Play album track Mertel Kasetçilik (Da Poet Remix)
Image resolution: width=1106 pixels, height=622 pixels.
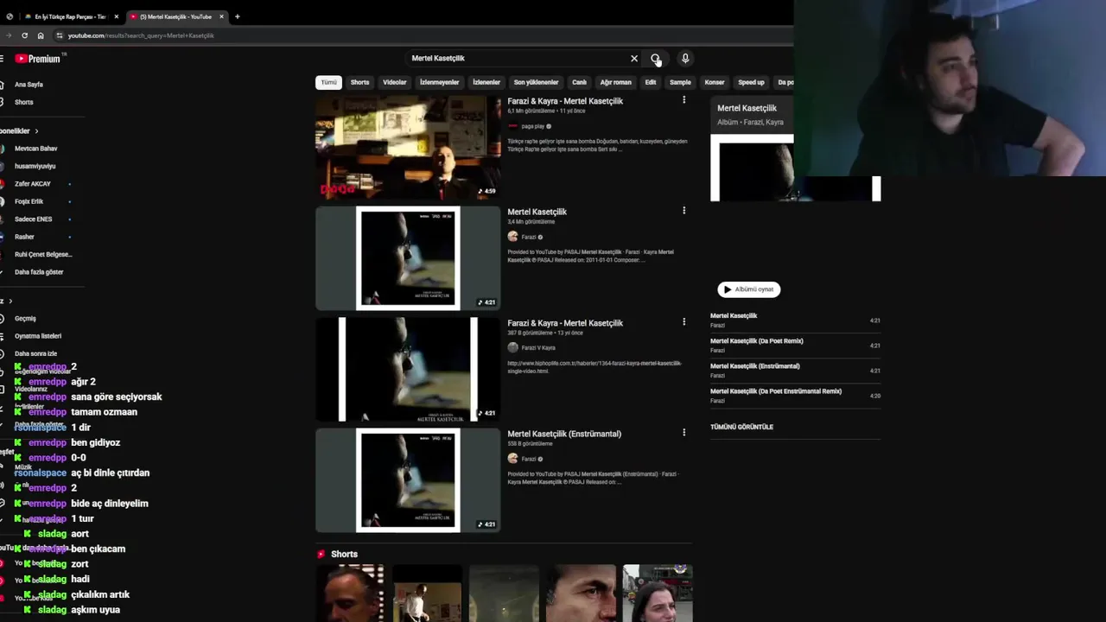coord(795,346)
